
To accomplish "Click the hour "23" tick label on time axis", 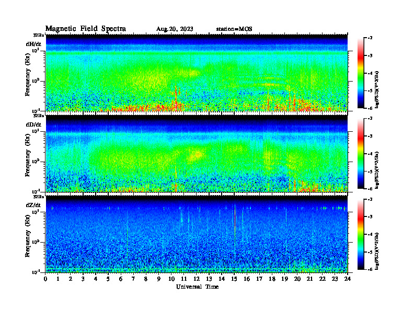I will point(335,279).
